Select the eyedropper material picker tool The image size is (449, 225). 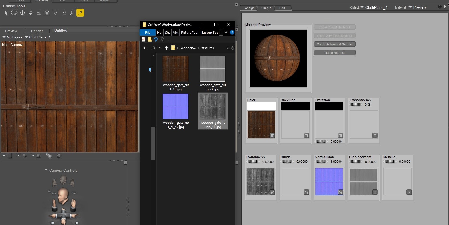click(80, 13)
